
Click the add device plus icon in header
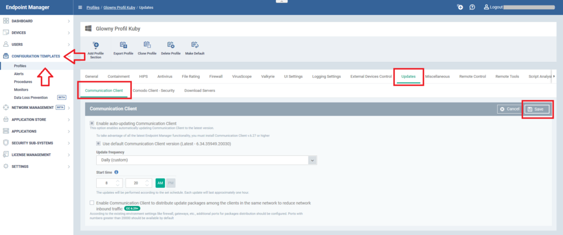click(x=460, y=7)
